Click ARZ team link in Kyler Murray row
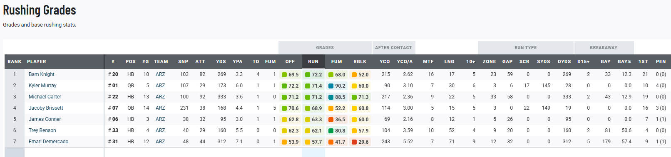Viewport: 671px width, 157px height. pyautogui.click(x=160, y=86)
